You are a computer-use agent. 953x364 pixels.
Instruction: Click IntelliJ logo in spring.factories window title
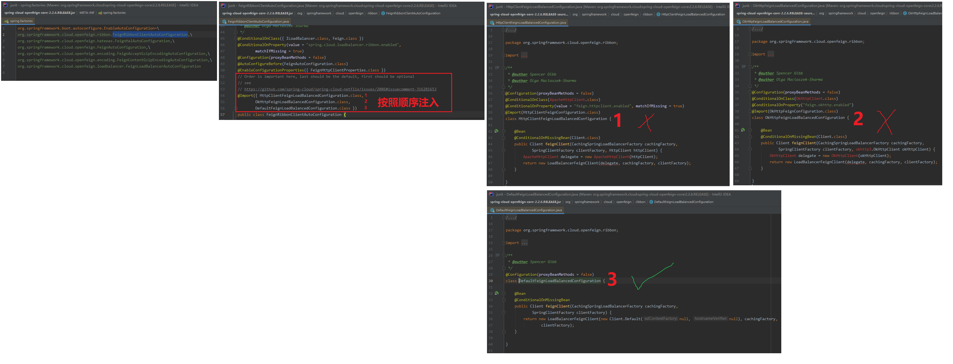click(5, 5)
